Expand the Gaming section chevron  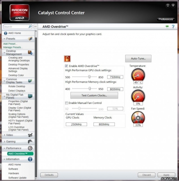tap(4, 142)
